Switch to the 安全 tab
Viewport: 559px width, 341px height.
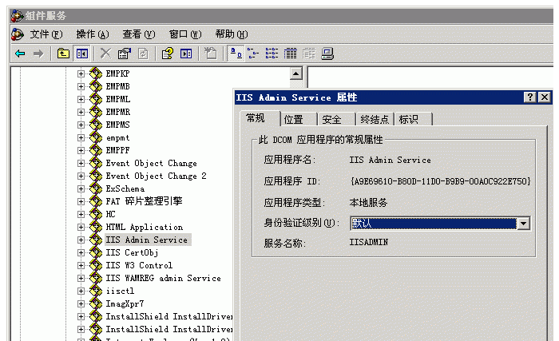[x=332, y=119]
